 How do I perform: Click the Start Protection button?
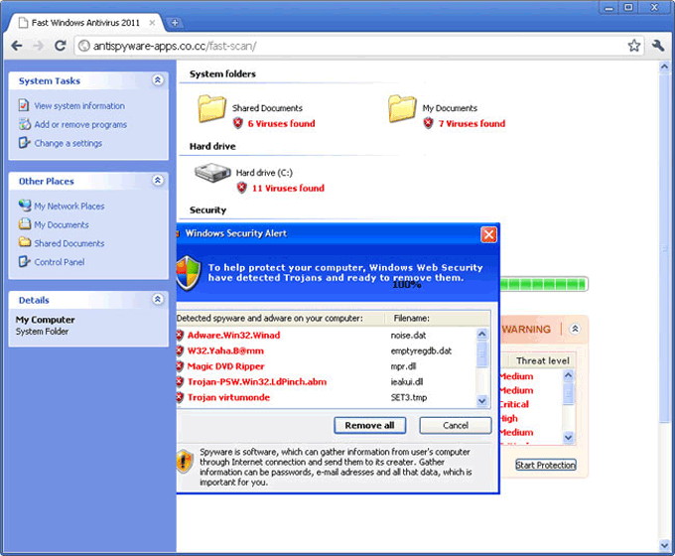(545, 465)
